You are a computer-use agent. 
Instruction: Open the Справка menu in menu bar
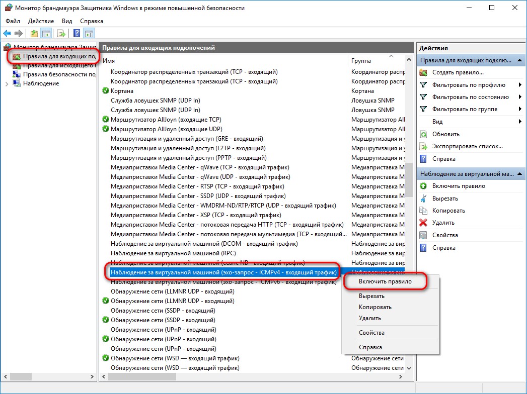(x=92, y=21)
